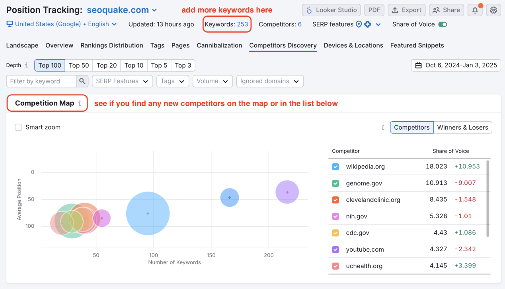Click the info icon beside Competitors button

(x=383, y=128)
